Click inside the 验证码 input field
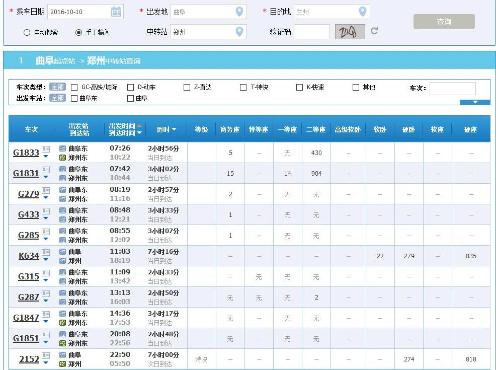The width and height of the screenshot is (496, 370). pos(312,31)
